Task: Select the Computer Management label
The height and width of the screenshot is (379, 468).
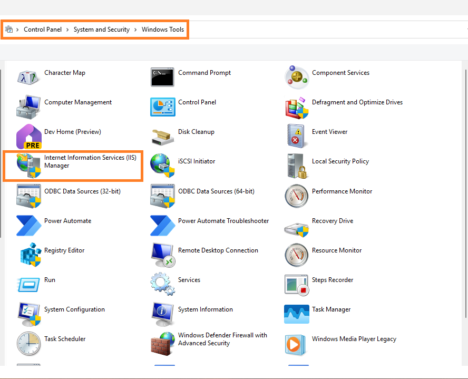Action: (78, 102)
